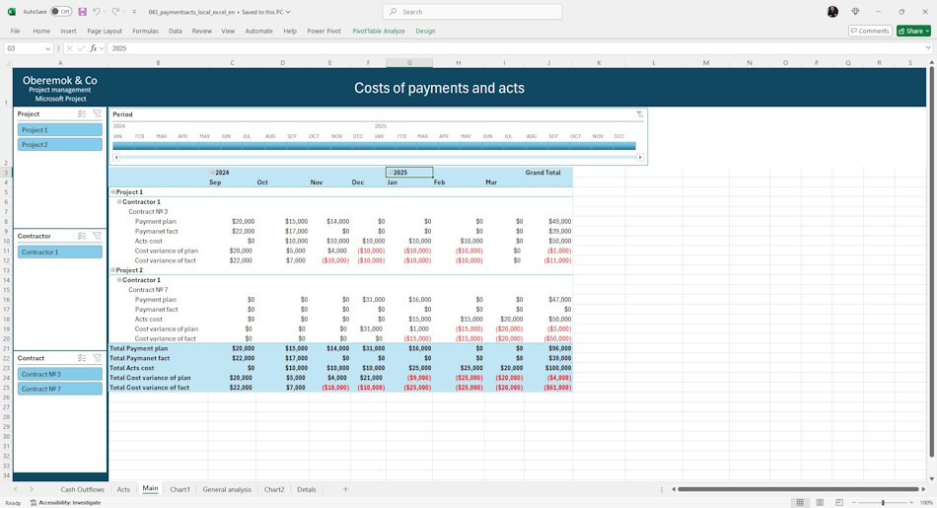Open the Page Layout tab
This screenshot has width=937, height=508.
(x=105, y=32)
